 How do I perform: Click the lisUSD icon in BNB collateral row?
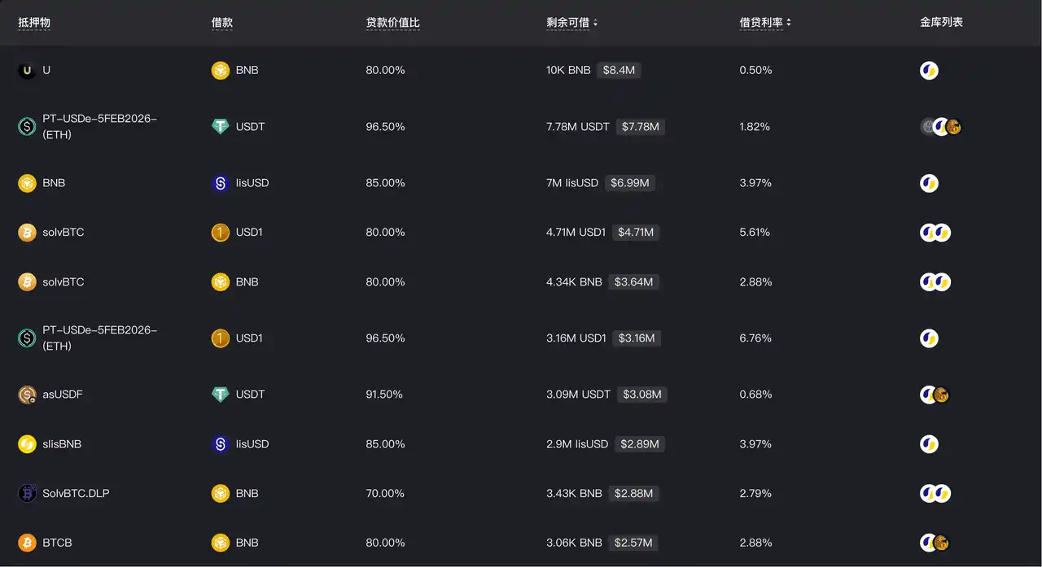coord(221,184)
